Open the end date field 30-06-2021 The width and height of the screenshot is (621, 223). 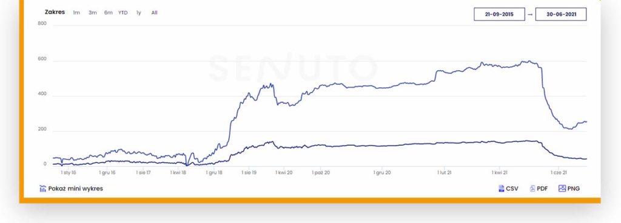click(x=561, y=15)
